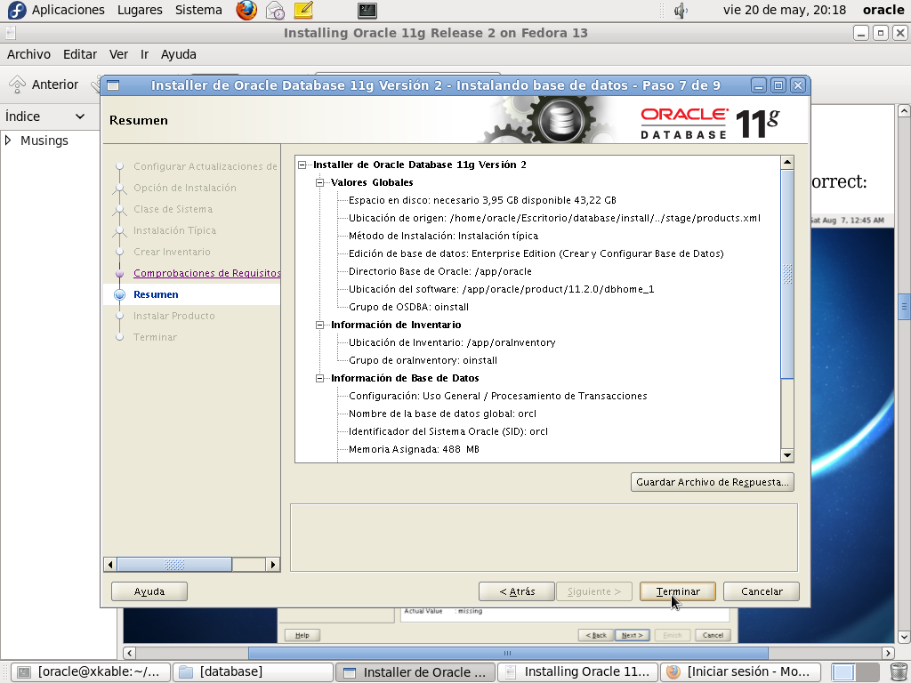Select Edición de base de datos line
911x683 pixels.
(x=536, y=253)
